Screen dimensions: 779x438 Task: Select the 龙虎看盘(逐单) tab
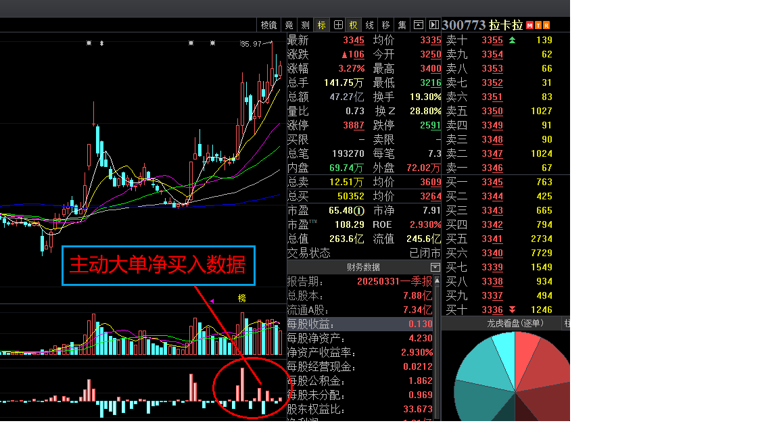(515, 323)
